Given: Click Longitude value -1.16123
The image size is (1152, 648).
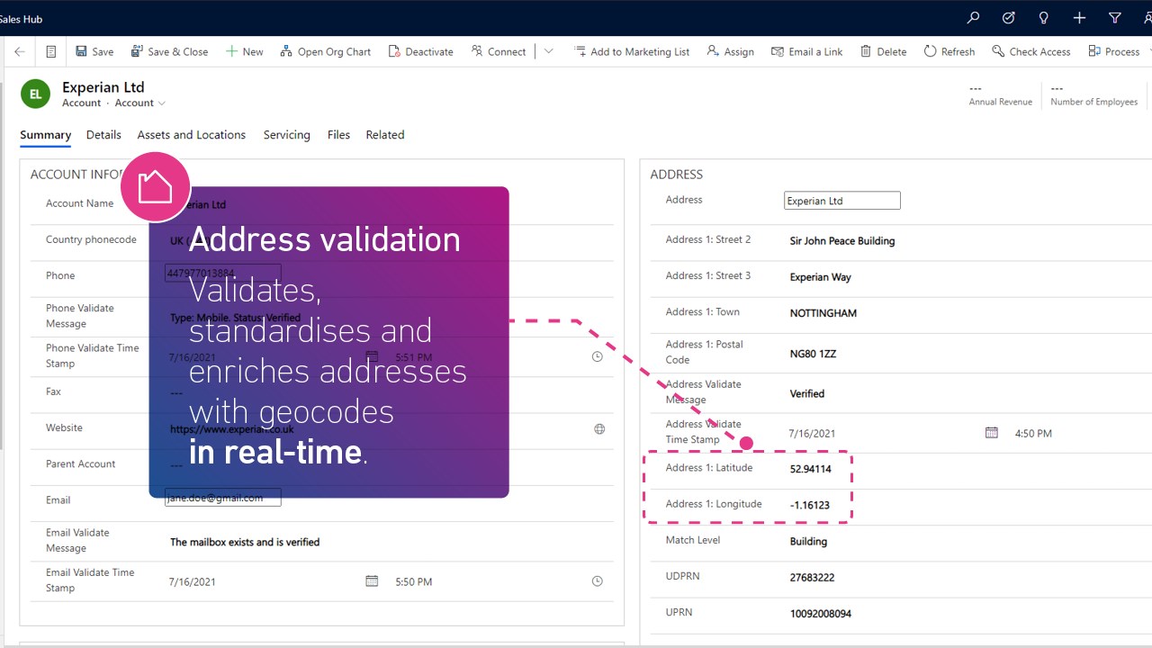Looking at the screenshot, I should (x=810, y=505).
